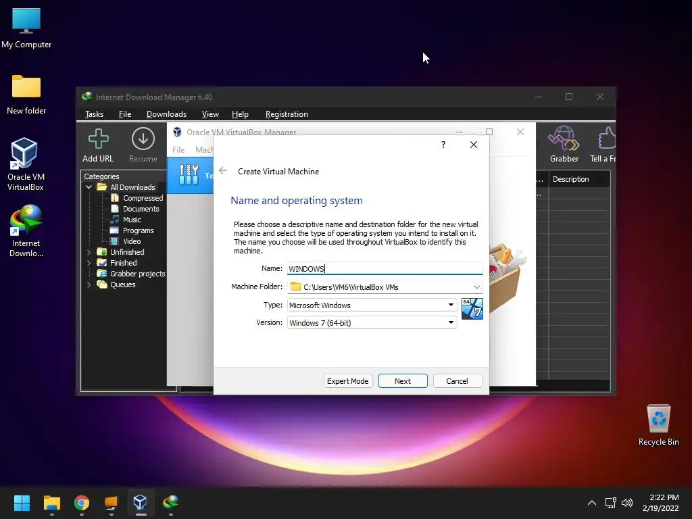Open the orange monitor app in taskbar
This screenshot has height=519, width=692.
[112, 503]
